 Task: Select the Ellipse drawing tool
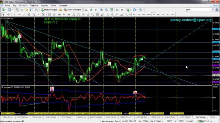(59, 14)
